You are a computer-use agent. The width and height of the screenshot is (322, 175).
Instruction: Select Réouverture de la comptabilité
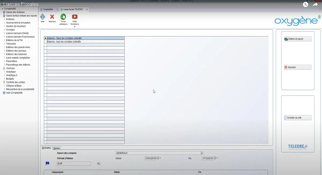click(20, 89)
